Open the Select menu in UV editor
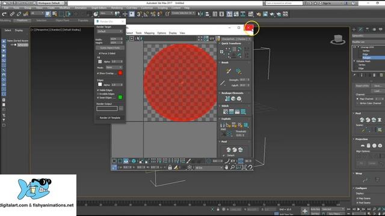Screen dimensions: 385x216 pyautogui.click(x=129, y=33)
